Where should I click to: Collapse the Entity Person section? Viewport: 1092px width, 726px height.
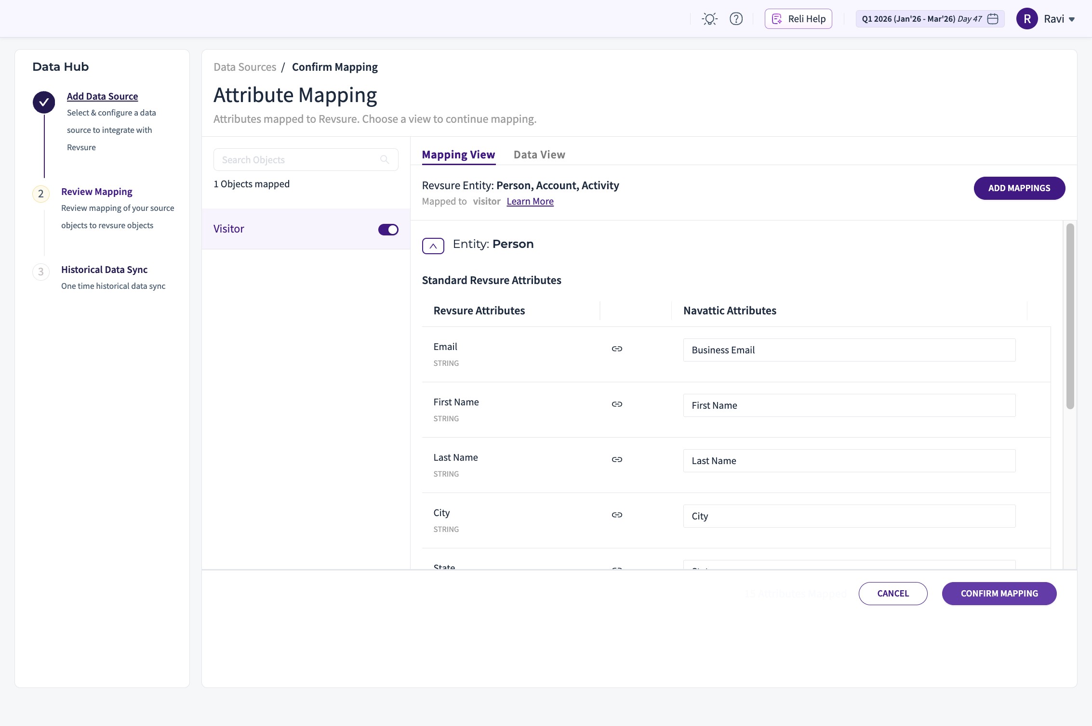click(x=433, y=246)
